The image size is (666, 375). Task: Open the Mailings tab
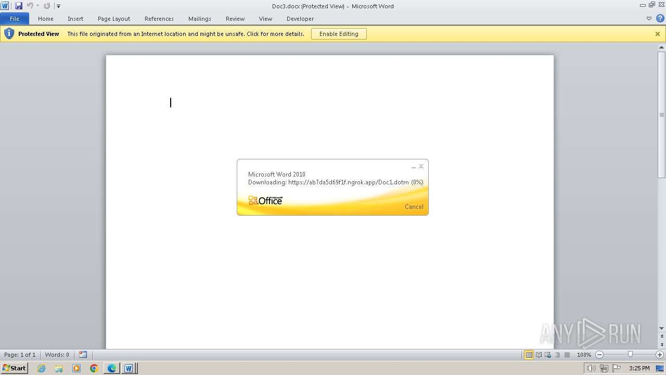pyautogui.click(x=200, y=19)
